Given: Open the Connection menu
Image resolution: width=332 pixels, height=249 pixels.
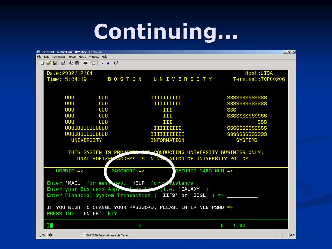Looking at the screenshot, I should (59, 57).
